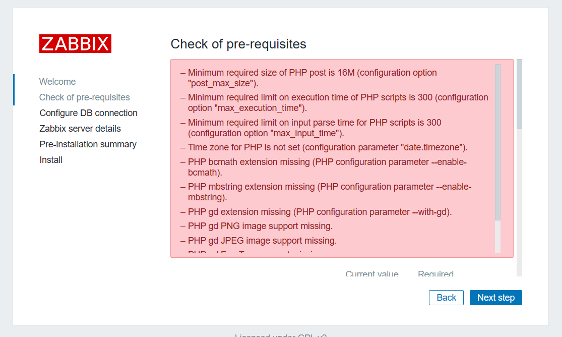Click the date.timezone error message
The height and width of the screenshot is (337, 562).
tap(328, 147)
